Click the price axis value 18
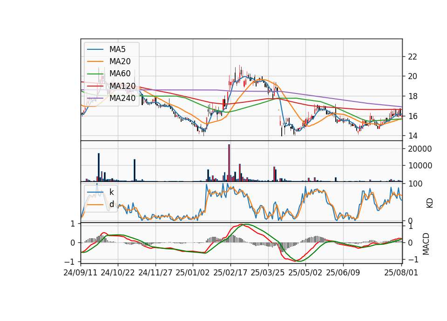The width and height of the screenshot is (447, 321). point(413,96)
